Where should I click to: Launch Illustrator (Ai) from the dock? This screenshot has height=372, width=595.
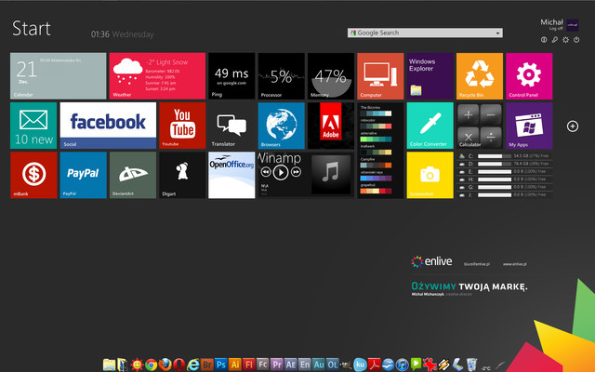tap(235, 365)
